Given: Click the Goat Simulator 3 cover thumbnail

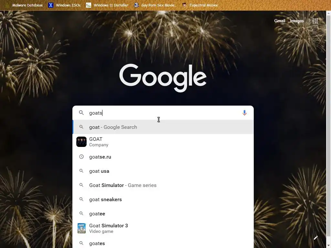Looking at the screenshot, I should (x=81, y=228).
